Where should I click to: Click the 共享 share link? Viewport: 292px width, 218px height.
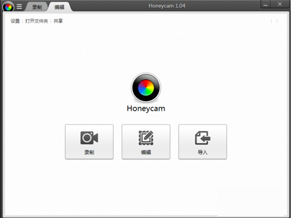58,21
